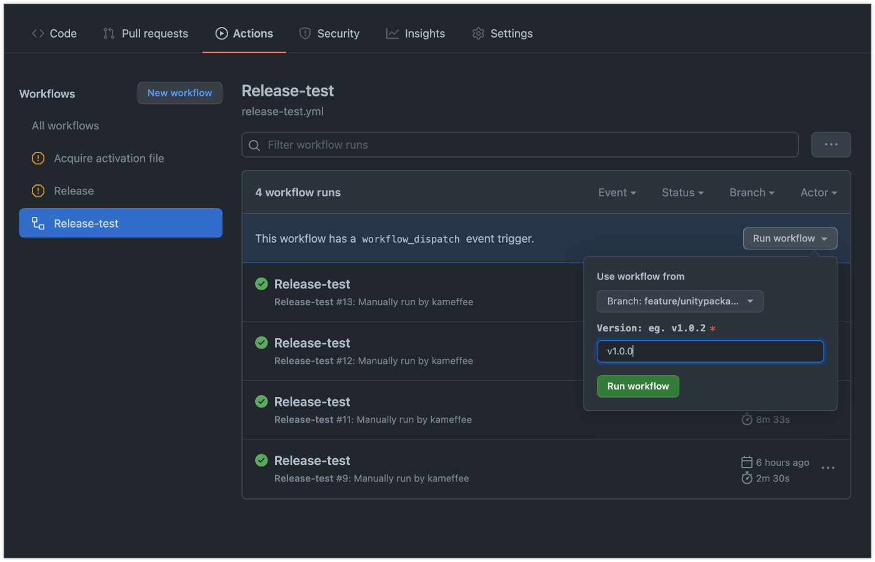875x562 pixels.
Task: Focus the Filter workflow runs search box
Action: (x=520, y=145)
